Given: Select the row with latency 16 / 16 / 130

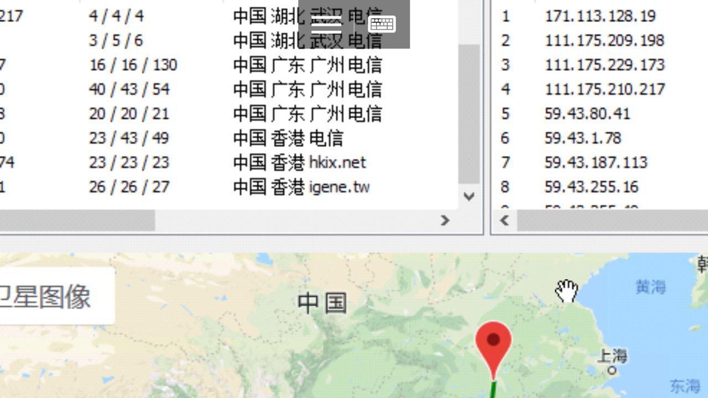Looking at the screenshot, I should click(133, 65).
